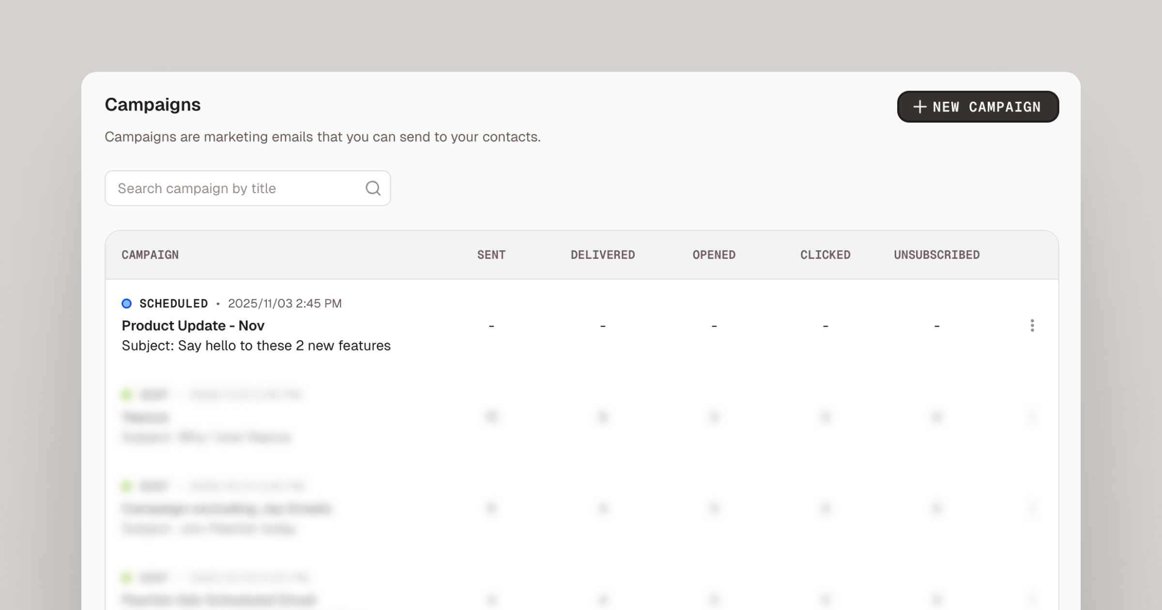The height and width of the screenshot is (610, 1162).
Task: Click the green status dot below Product Update
Action: (126, 395)
